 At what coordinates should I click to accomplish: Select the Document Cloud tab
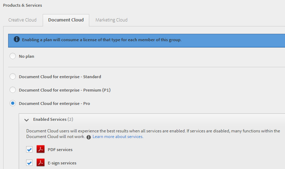pos(66,20)
